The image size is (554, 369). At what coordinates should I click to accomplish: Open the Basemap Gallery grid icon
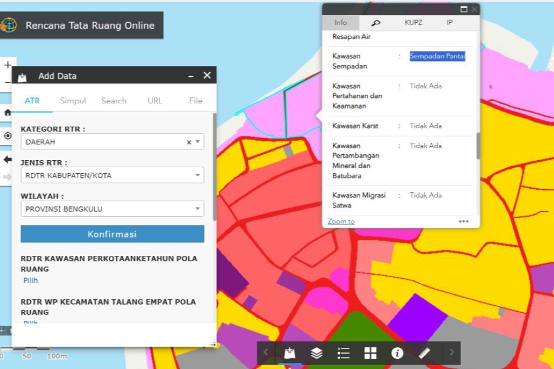(370, 353)
